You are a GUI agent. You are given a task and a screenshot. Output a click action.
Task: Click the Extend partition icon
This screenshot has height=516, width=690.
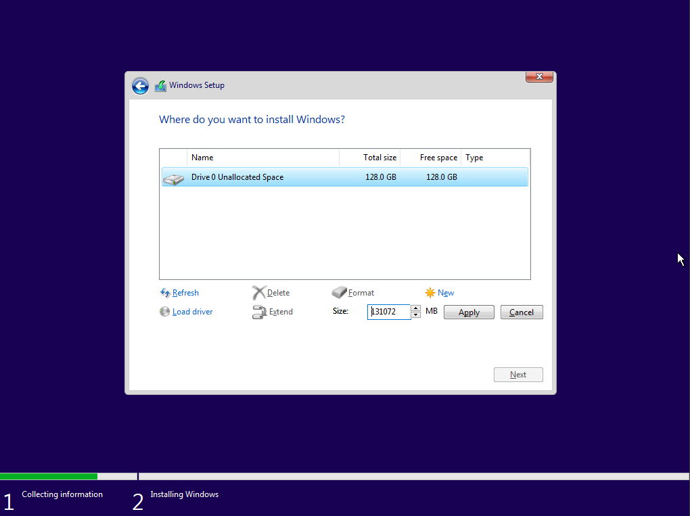259,312
